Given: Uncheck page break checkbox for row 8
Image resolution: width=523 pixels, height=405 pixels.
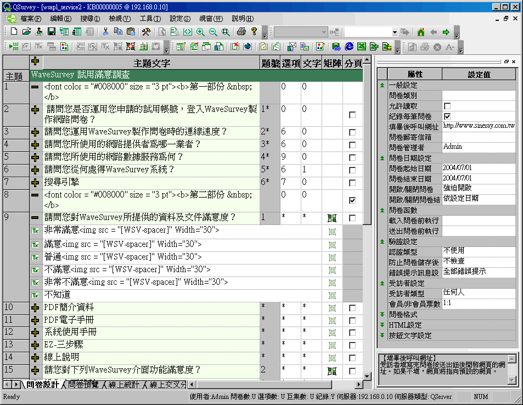Looking at the screenshot, I should point(352,200).
